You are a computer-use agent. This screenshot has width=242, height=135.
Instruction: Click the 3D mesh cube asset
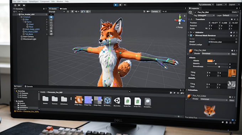[107, 101]
